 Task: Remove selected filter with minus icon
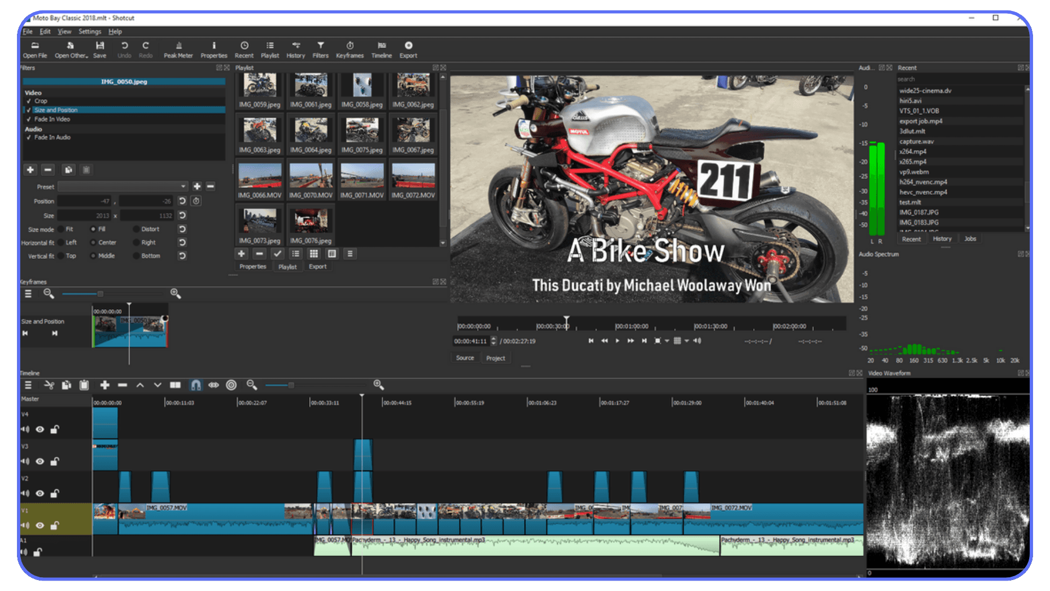point(48,170)
